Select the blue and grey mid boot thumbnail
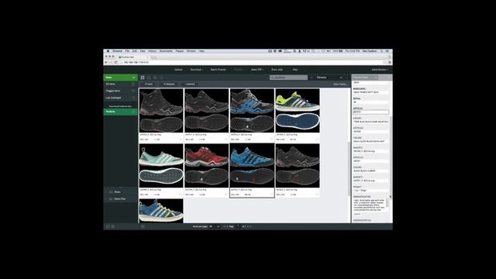496x279 pixels. pyautogui.click(x=252, y=110)
